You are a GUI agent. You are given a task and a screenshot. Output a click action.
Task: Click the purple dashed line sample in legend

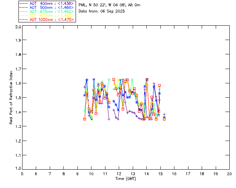tap(24, 3)
